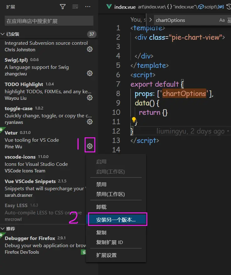Click the lightbulb quick-fix icon in editor
231x275 pixels.
point(134,120)
